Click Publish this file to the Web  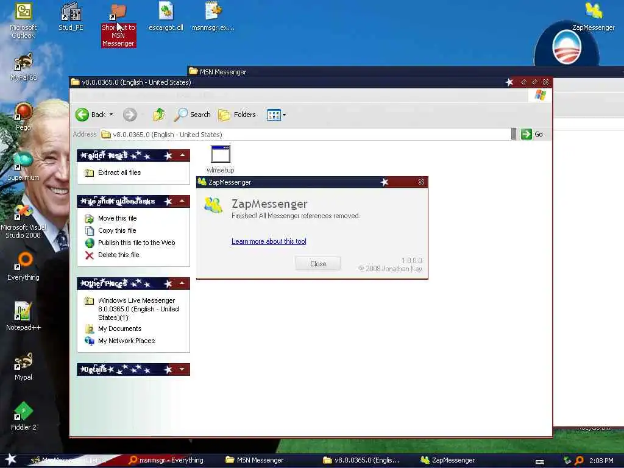pos(136,243)
